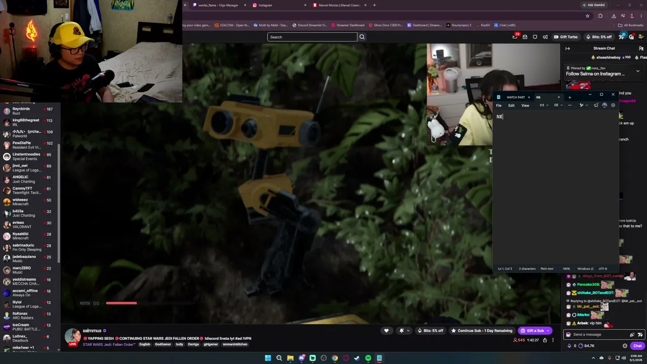Open the widweez Minecraft channel
Image resolution: width=647 pixels, height=364 pixels.
(x=30, y=202)
